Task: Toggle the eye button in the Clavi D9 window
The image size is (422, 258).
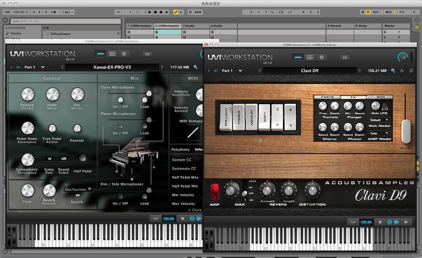Action: coord(345,58)
